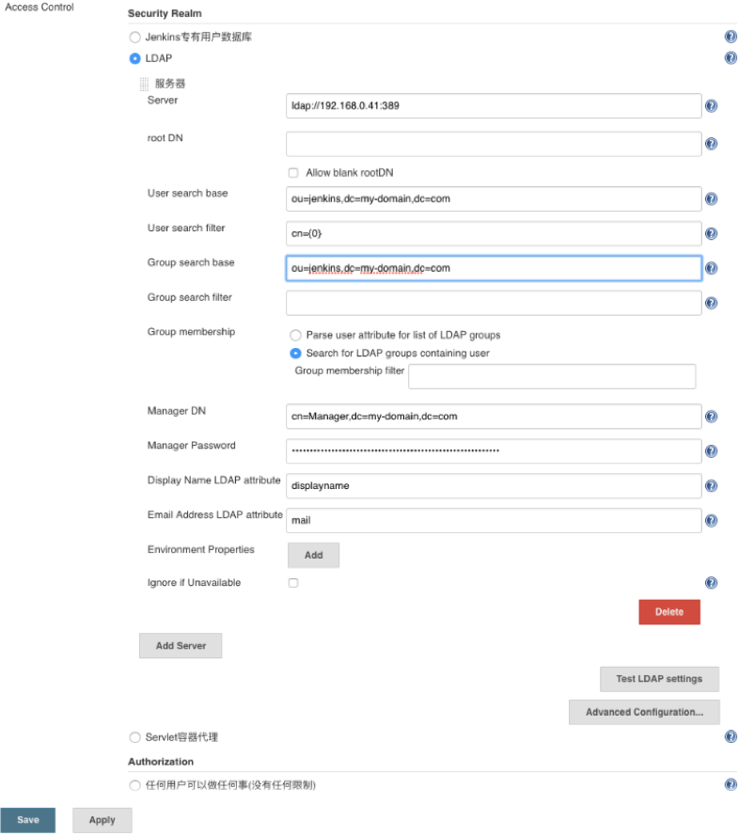The width and height of the screenshot is (754, 836).
Task: Expand Advanced Configuration options
Action: 644,712
